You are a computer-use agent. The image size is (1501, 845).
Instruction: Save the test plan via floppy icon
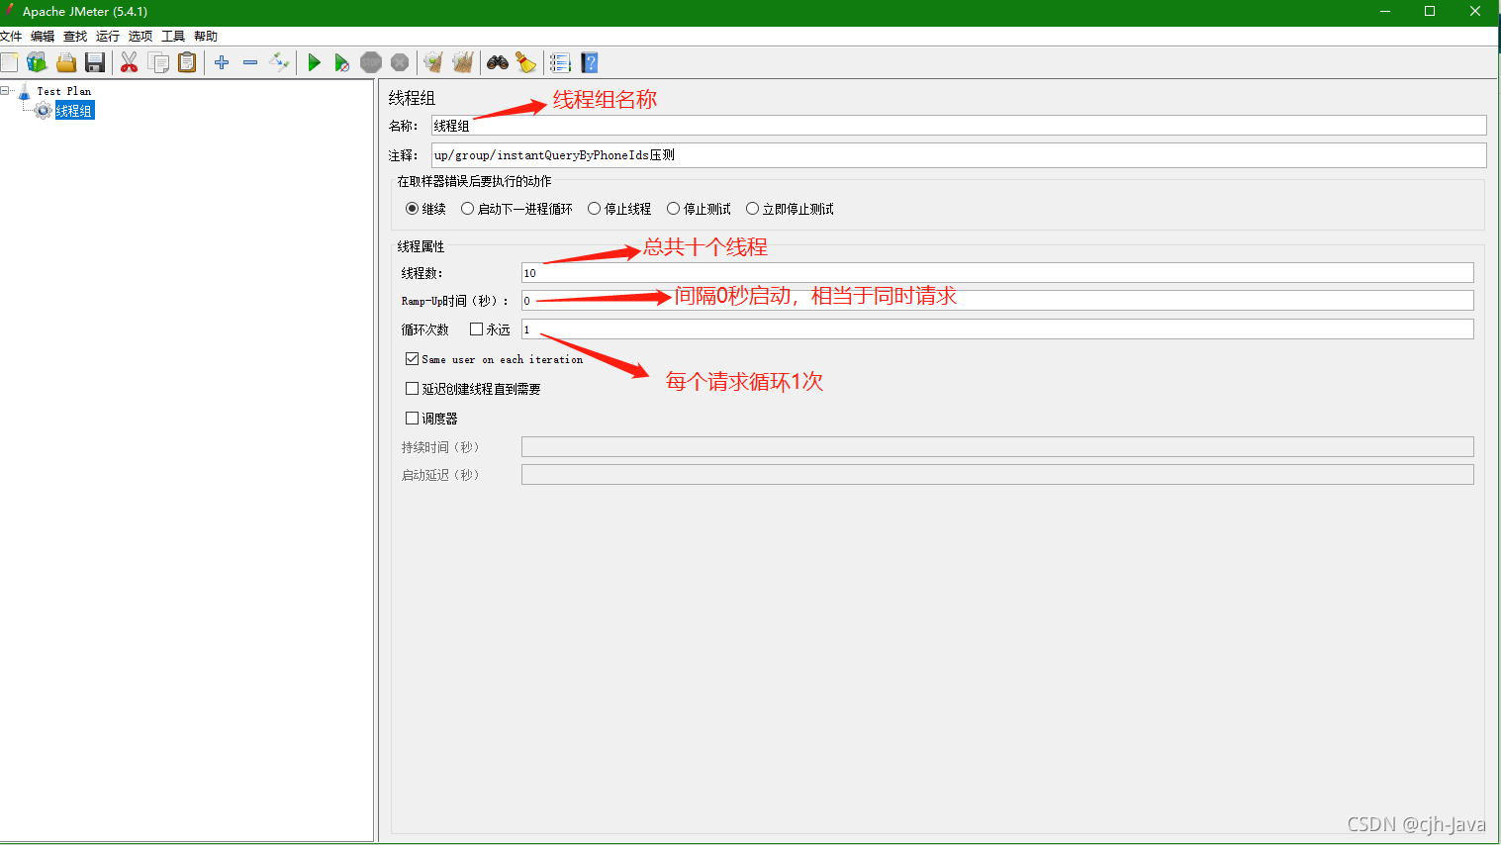pyautogui.click(x=95, y=63)
